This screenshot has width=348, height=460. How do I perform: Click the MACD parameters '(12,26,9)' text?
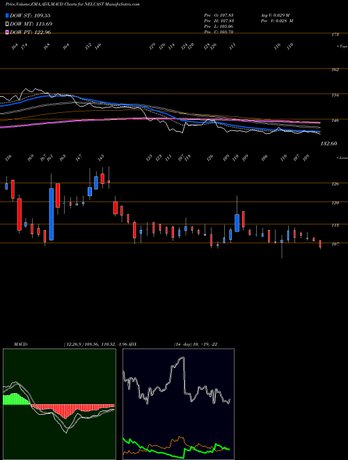73,344
